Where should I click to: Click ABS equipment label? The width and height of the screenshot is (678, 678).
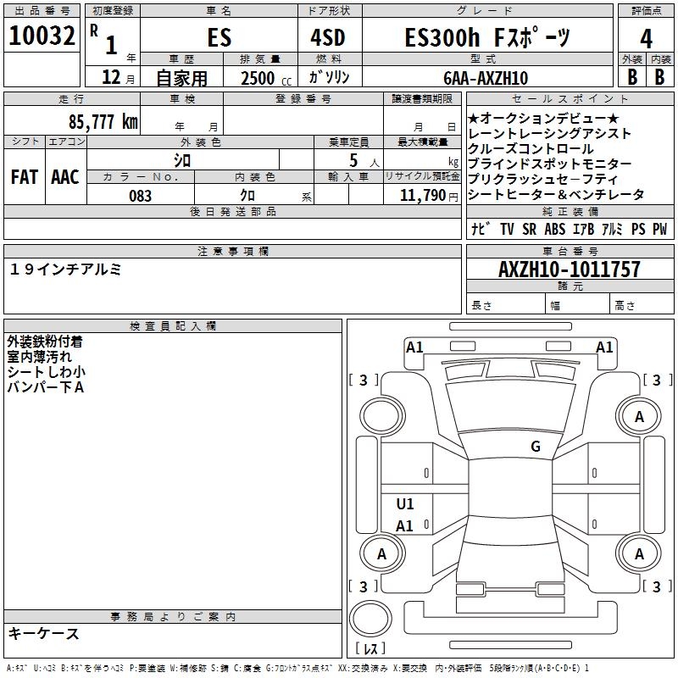[x=555, y=229]
